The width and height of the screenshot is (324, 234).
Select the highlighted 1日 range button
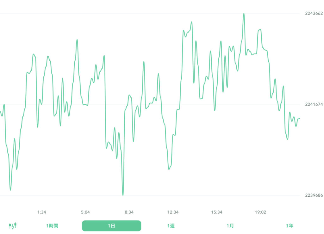(x=111, y=226)
